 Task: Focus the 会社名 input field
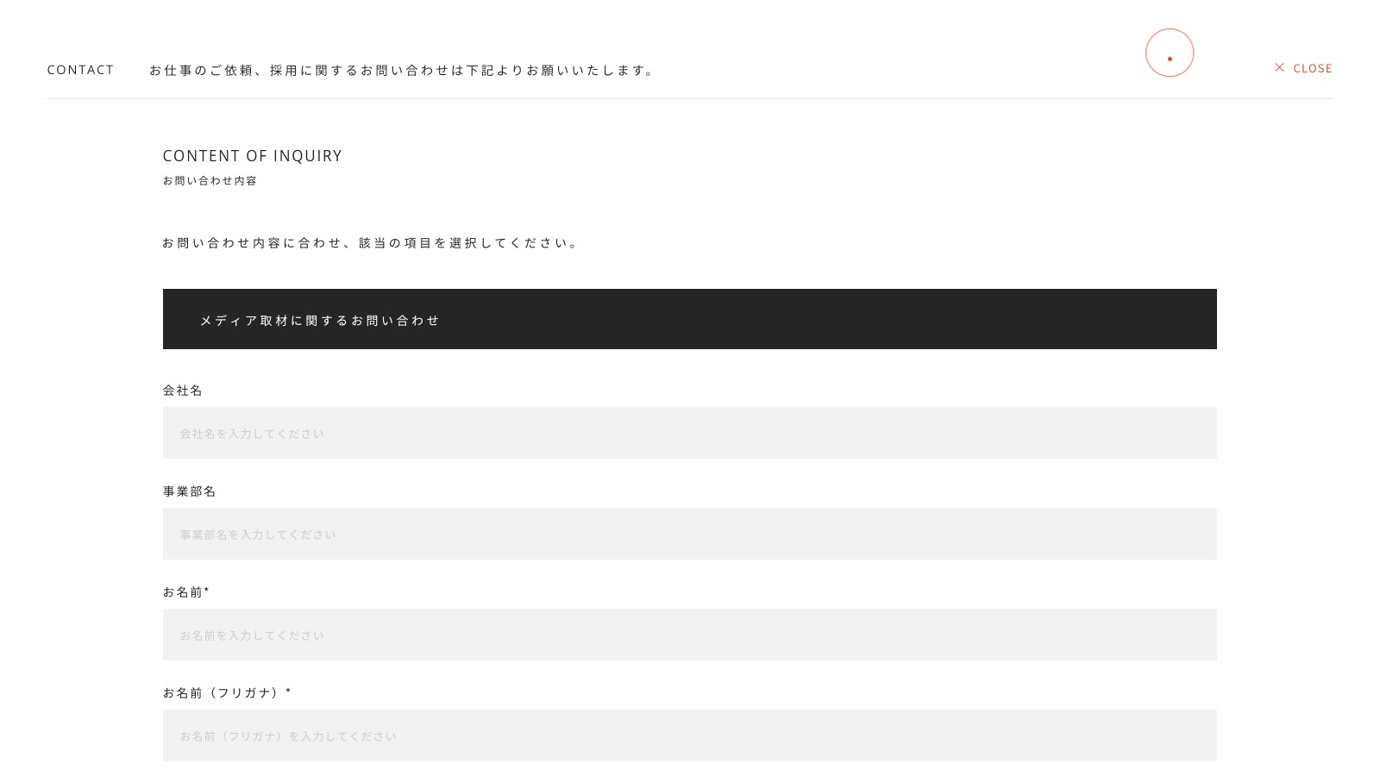point(690,433)
